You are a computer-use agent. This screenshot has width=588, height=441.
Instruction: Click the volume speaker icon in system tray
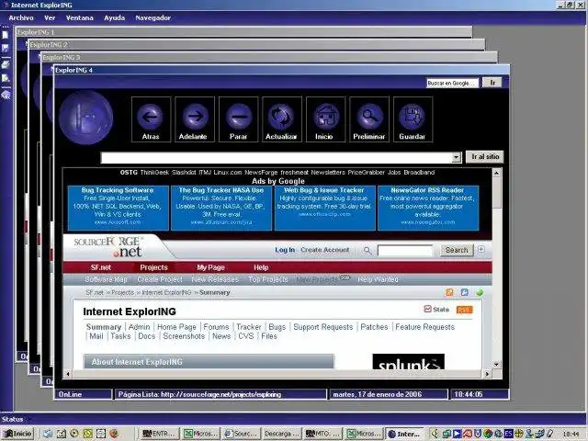click(x=435, y=434)
